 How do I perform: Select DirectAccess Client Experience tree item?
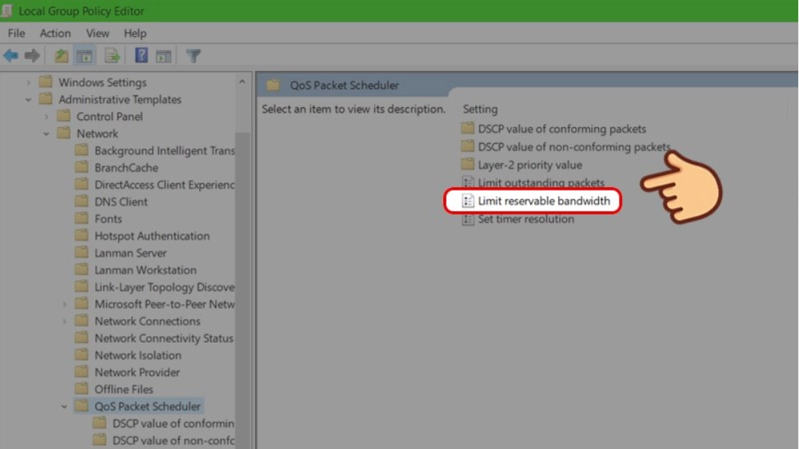coord(165,185)
